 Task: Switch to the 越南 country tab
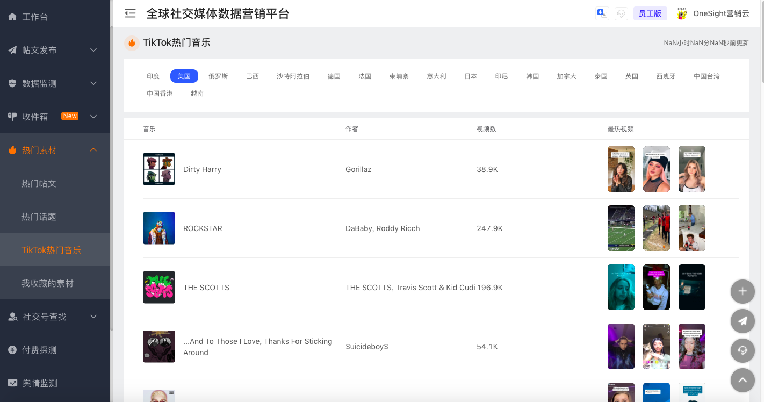[197, 94]
